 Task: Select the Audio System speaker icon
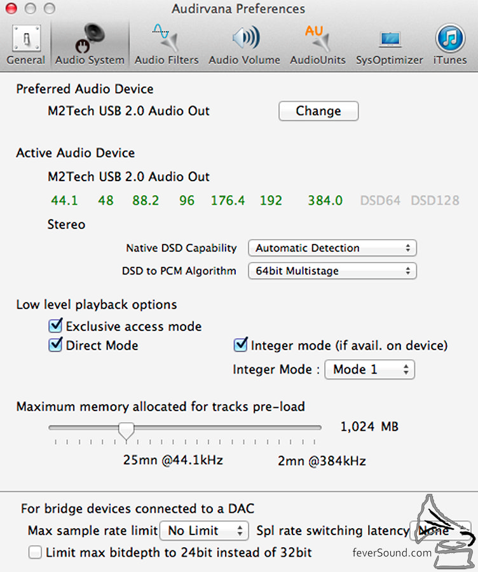click(90, 38)
